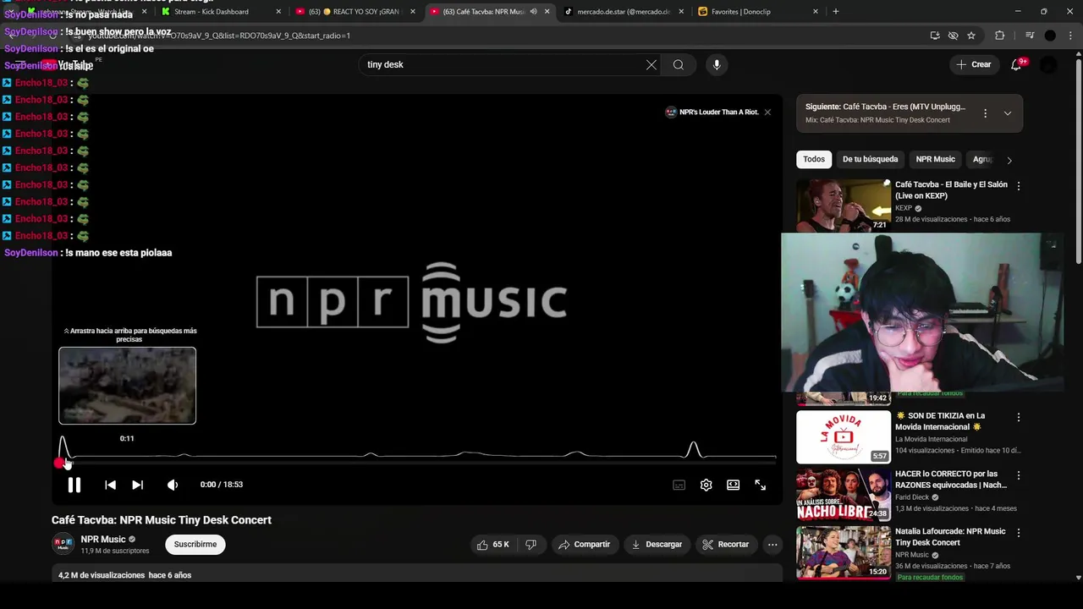Screen dimensions: 1083x609
Task: Click the YouTube search magnifier button
Action: [x=679, y=64]
